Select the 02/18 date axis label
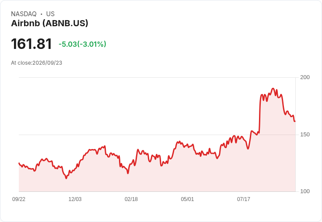 pos(131,199)
